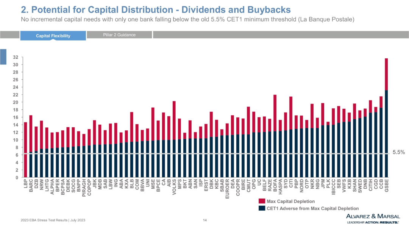Click the x-axis label 'COOPR'
Screen dimensions: 409x230
pyautogui.click(x=238, y=187)
